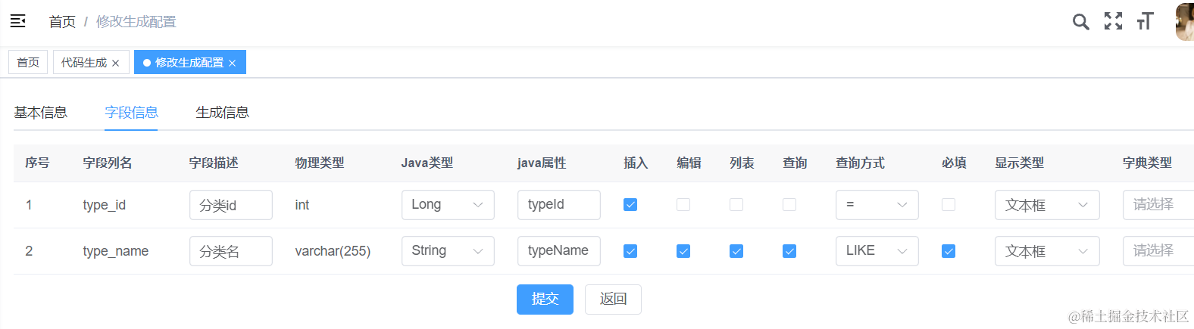Expand 查询方式 dropdown showing LIKE

point(877,251)
